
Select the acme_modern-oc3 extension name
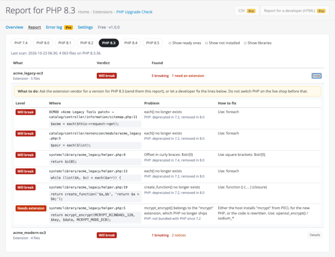pos(30,233)
